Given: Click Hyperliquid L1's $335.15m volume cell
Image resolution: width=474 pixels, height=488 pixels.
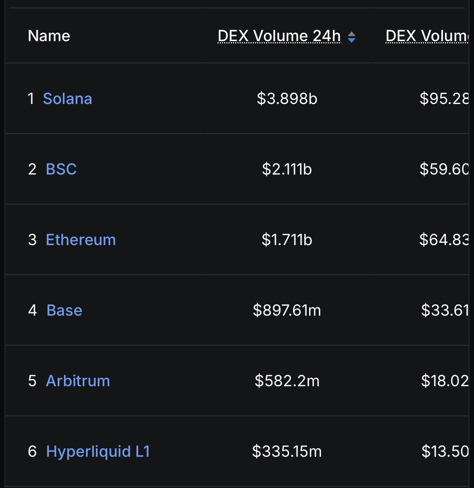Looking at the screenshot, I should pyautogui.click(x=287, y=451).
